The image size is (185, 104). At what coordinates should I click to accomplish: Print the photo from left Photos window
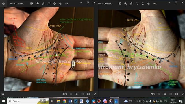pos(60,4)
